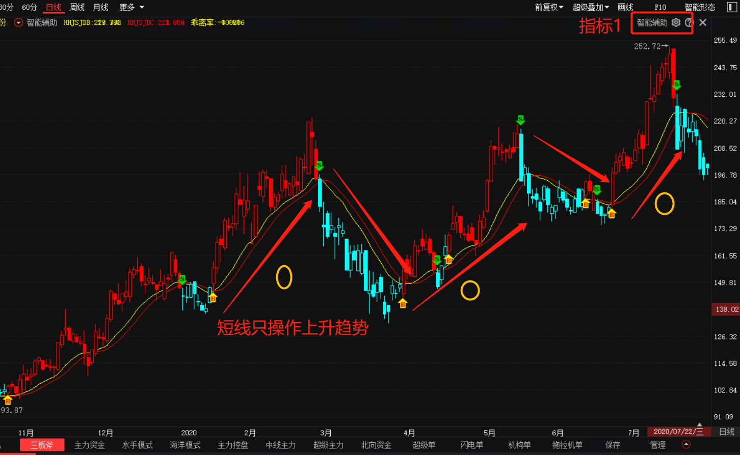Screen dimensions: 740x455
Task: Expand the red circled arrow before 智能辅助
Action: pyautogui.click(x=18, y=22)
